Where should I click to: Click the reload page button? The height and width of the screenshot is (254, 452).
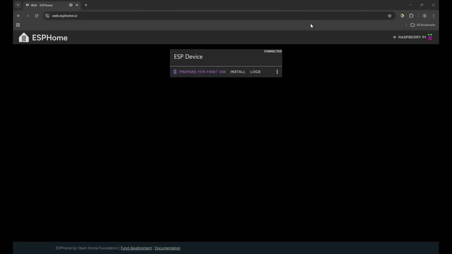pos(36,16)
